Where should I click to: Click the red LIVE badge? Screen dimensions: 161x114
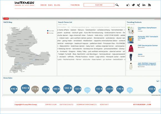6,19
